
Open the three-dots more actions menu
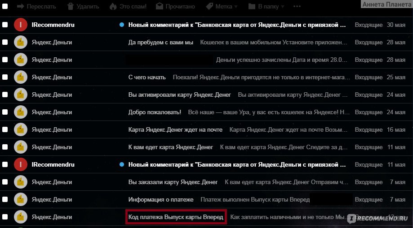(x=297, y=7)
